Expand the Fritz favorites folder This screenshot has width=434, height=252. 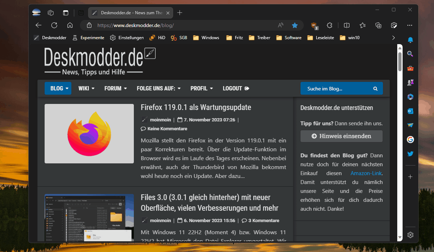(x=234, y=37)
